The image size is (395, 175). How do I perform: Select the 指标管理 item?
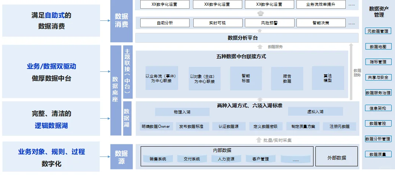tap(378, 62)
